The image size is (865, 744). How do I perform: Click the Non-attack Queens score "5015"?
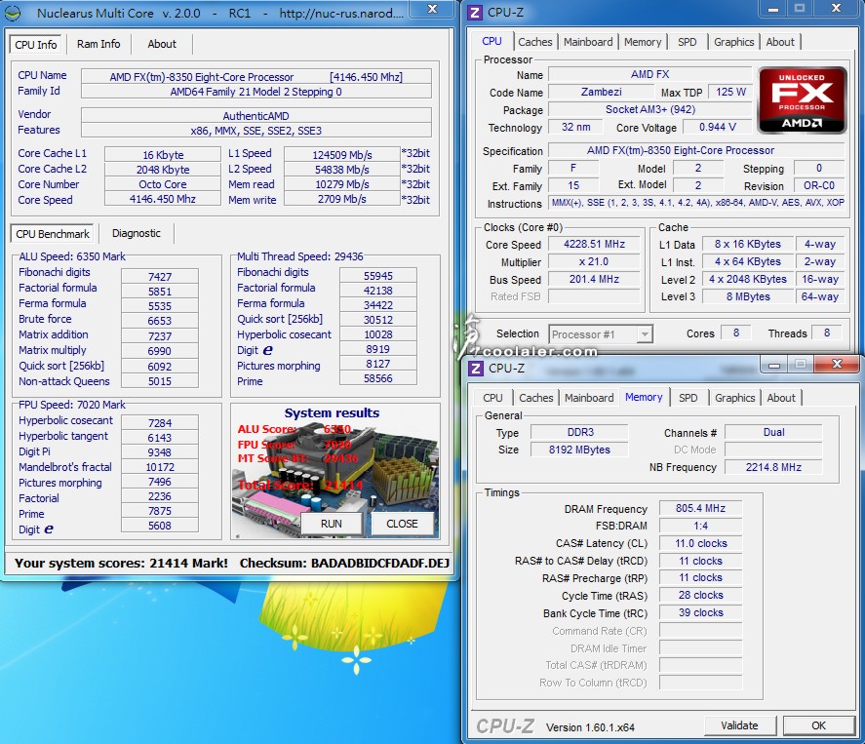159,381
